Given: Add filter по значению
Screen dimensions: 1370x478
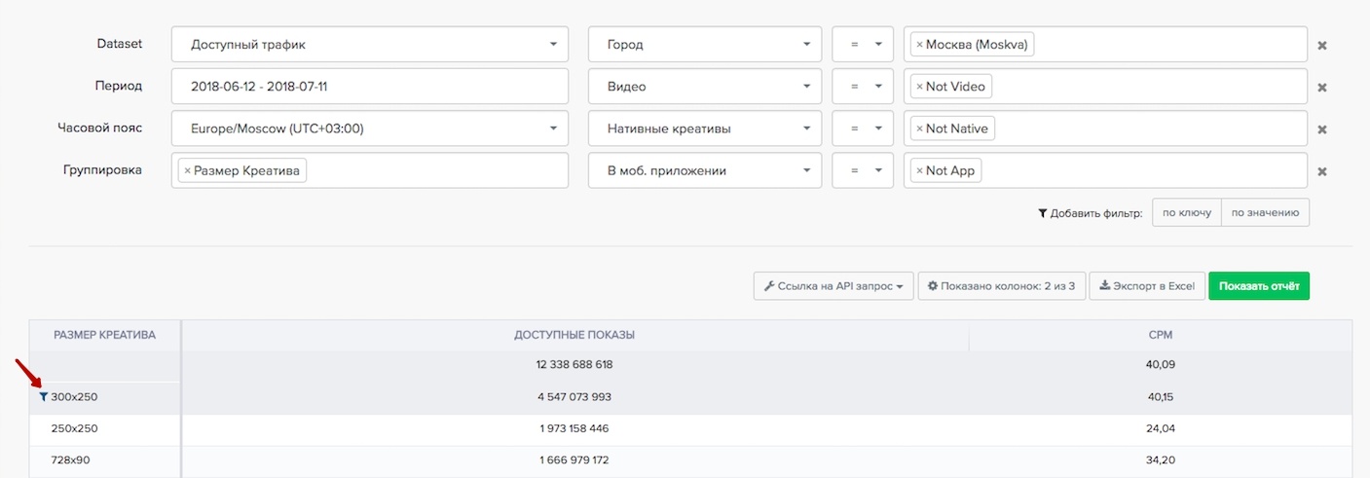Looking at the screenshot, I should click(1265, 212).
